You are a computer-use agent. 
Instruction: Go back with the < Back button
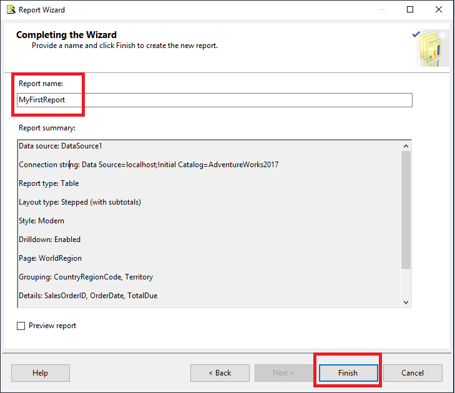[220, 373]
